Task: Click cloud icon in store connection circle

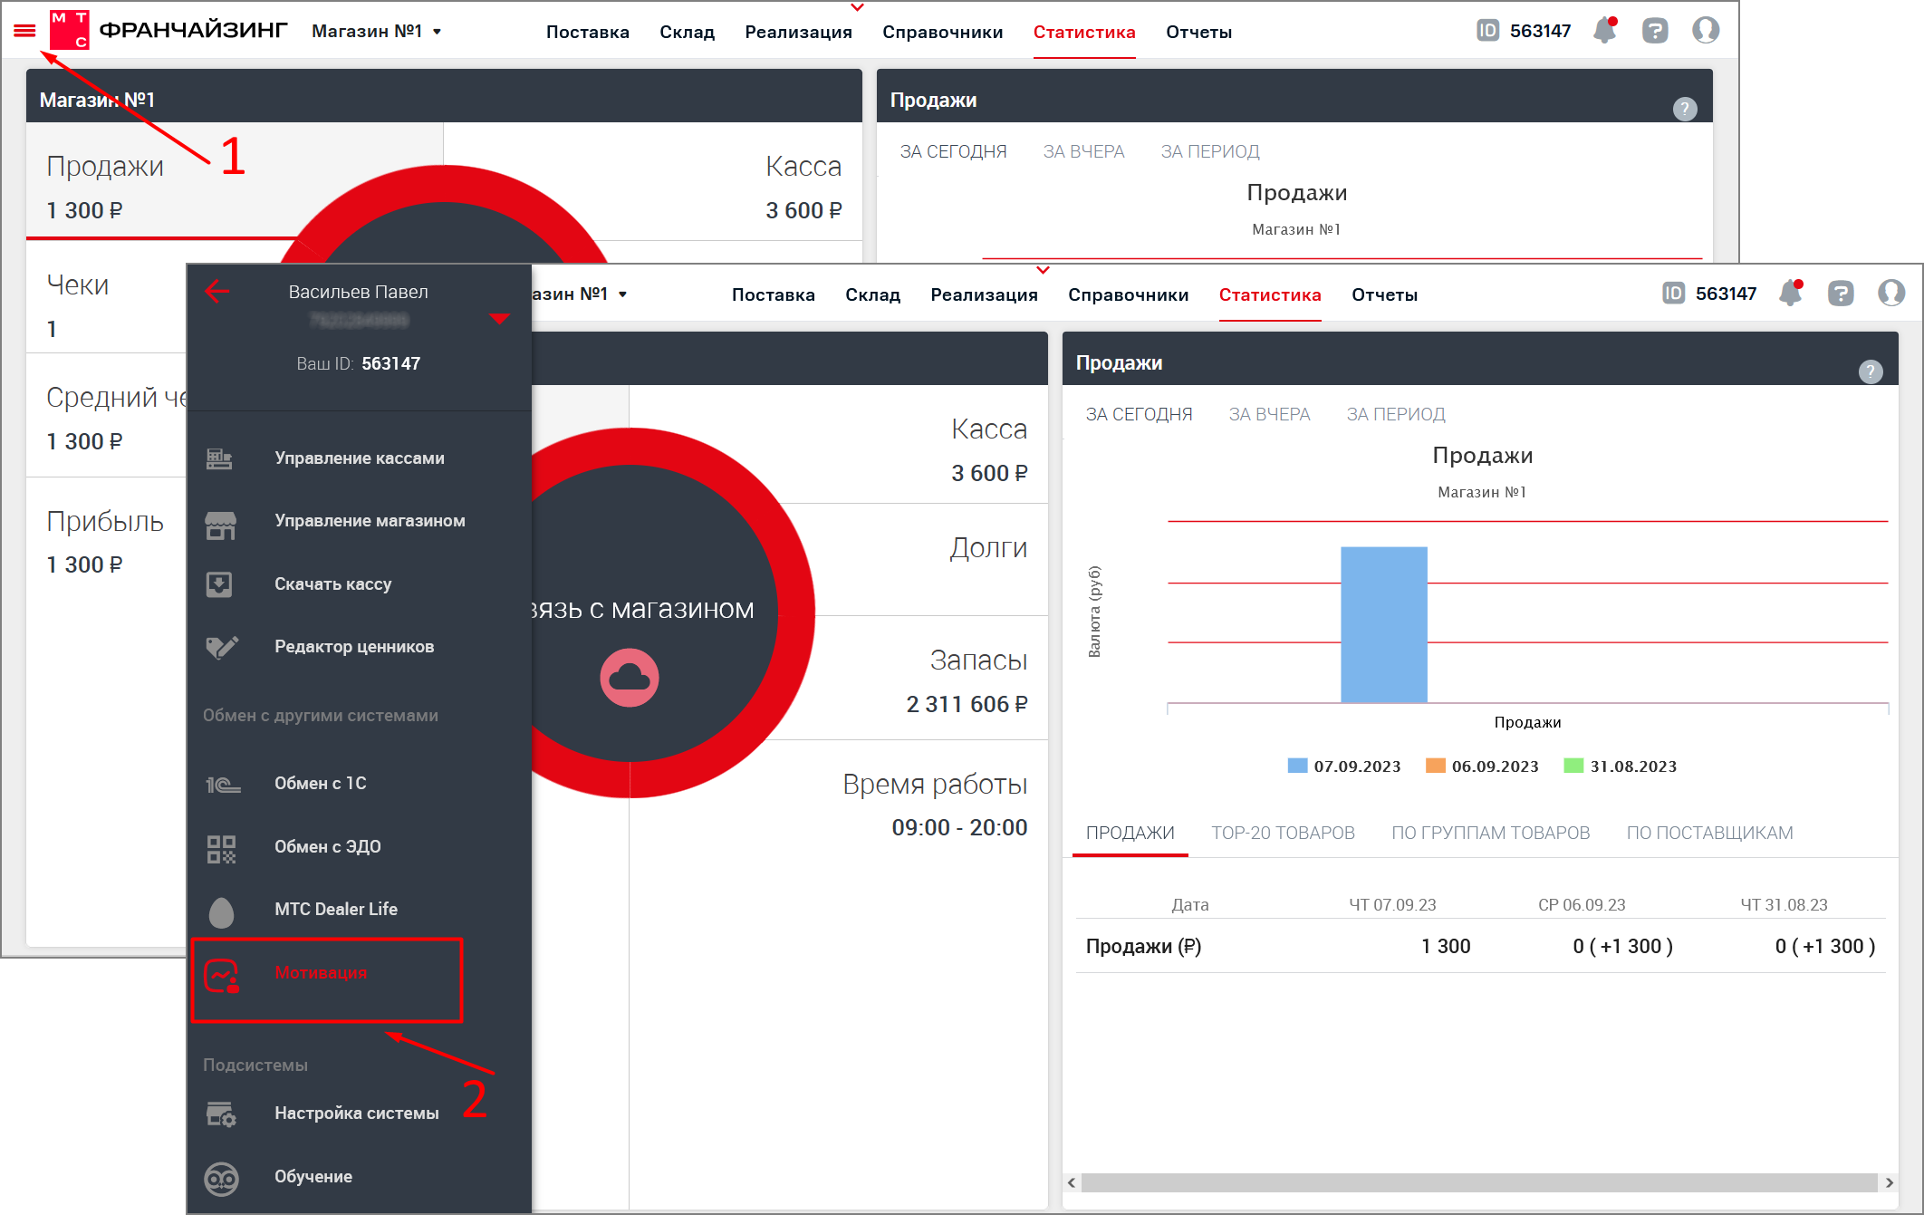Action: pyautogui.click(x=630, y=678)
